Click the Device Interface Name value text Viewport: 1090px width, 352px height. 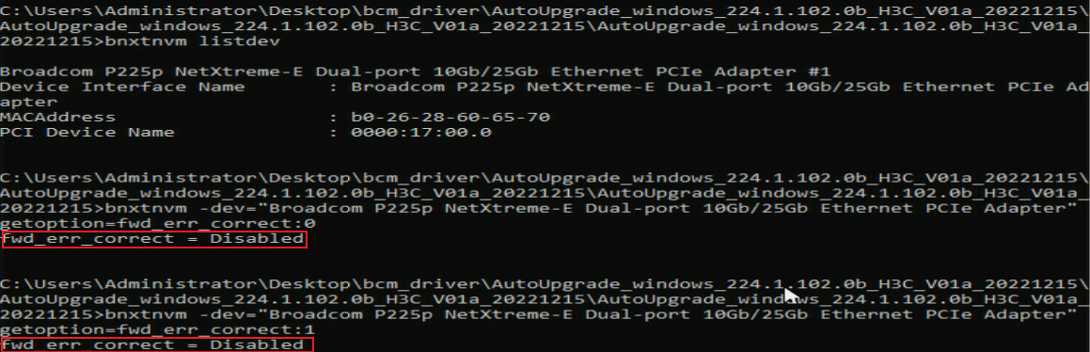tap(720, 87)
